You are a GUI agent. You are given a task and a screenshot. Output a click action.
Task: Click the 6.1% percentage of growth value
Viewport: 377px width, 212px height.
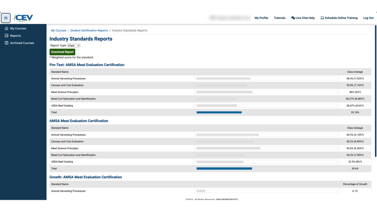pyautogui.click(x=355, y=191)
